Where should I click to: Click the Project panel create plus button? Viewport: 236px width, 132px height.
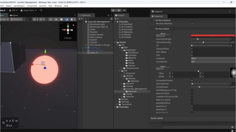pyautogui.click(x=116, y=19)
